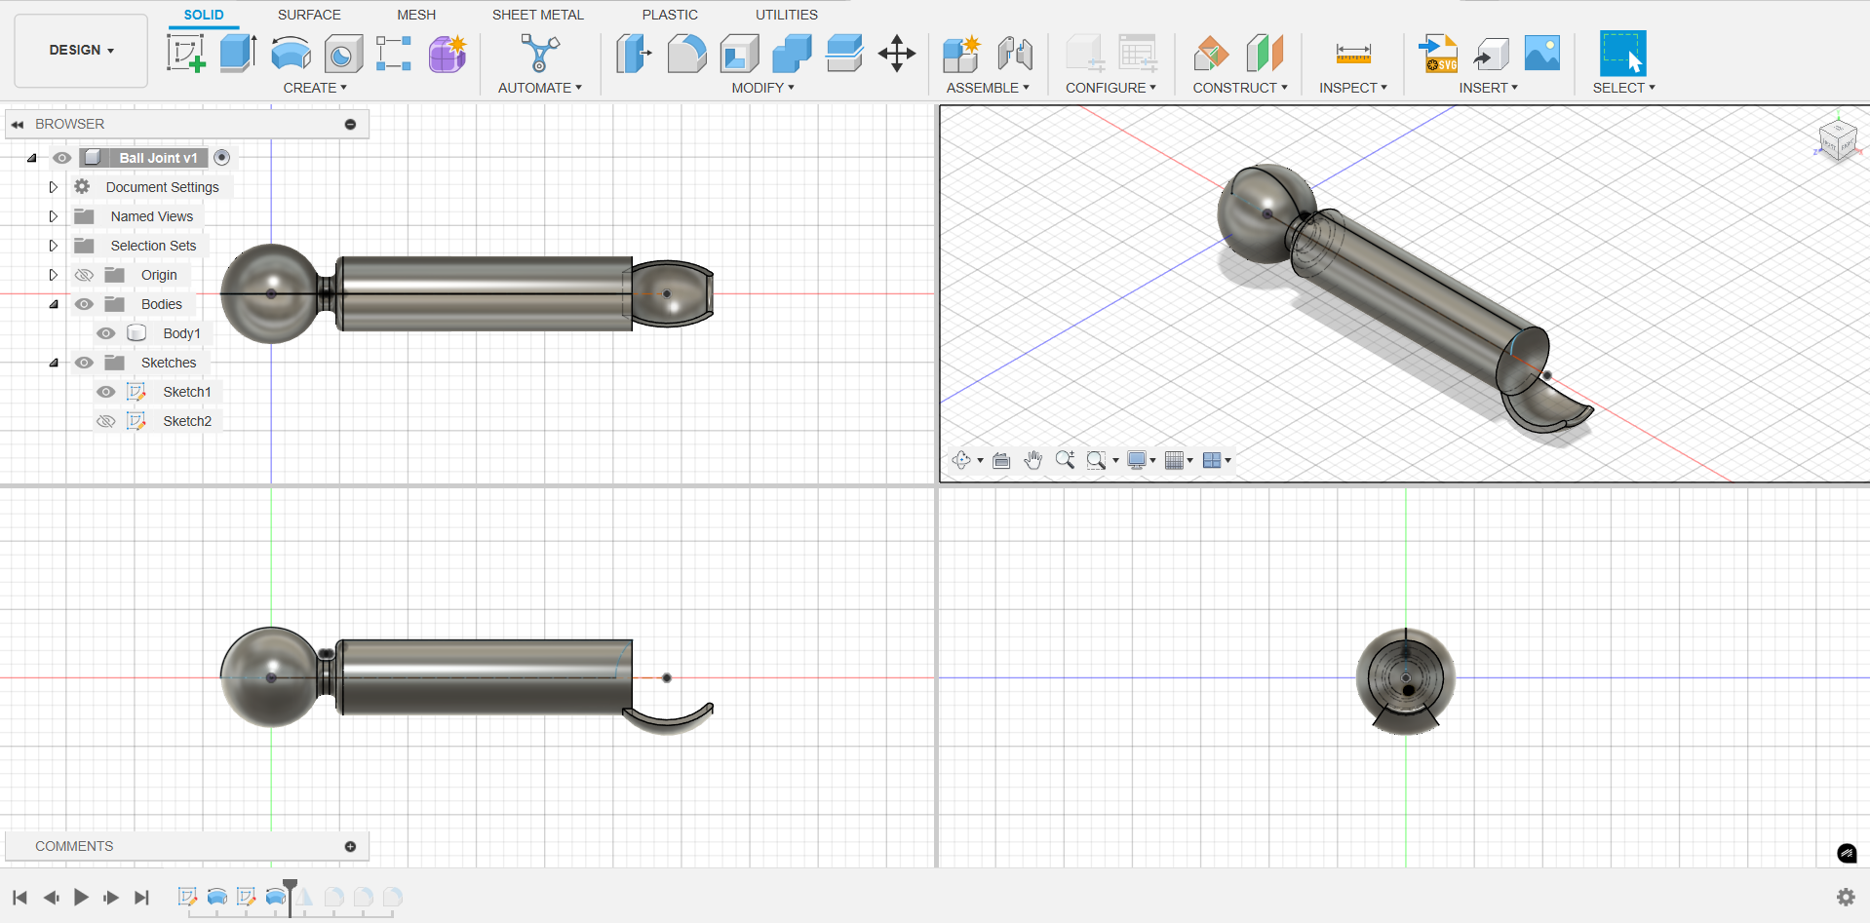Collapse the BROWSER panel with arrows
The image size is (1870, 923).
point(18,125)
